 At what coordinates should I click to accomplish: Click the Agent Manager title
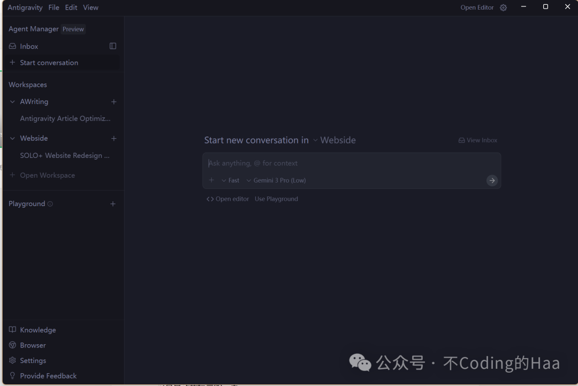click(x=34, y=29)
